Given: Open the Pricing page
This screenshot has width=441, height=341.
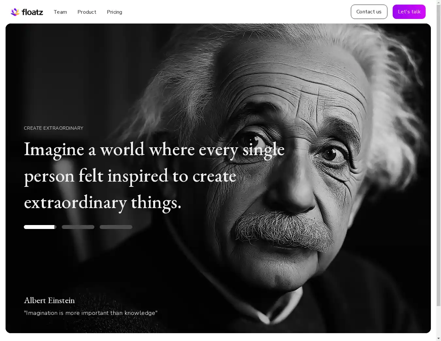Looking at the screenshot, I should click(x=114, y=12).
